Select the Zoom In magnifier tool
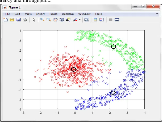 pyautogui.click(x=42, y=20)
